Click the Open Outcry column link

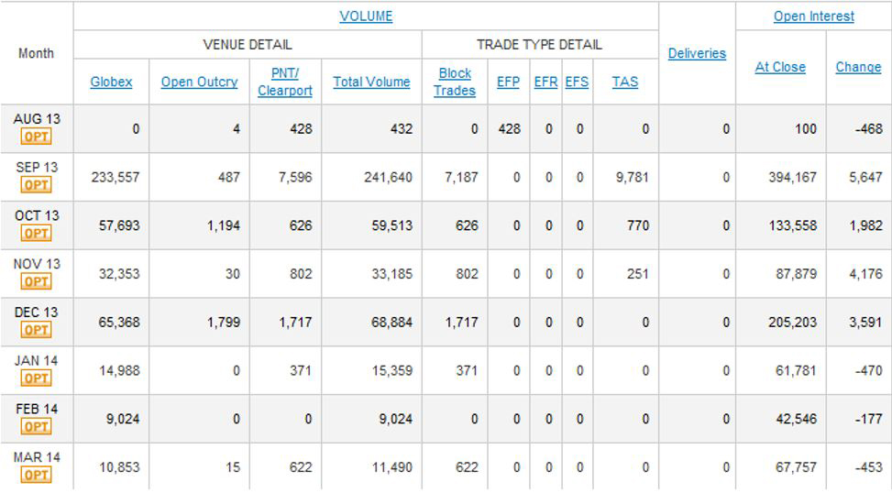click(199, 82)
